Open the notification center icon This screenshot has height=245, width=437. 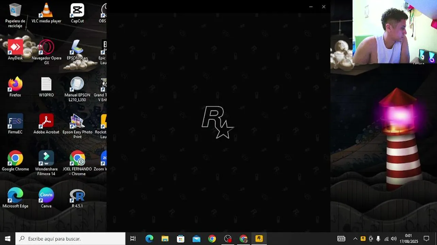(x=426, y=239)
